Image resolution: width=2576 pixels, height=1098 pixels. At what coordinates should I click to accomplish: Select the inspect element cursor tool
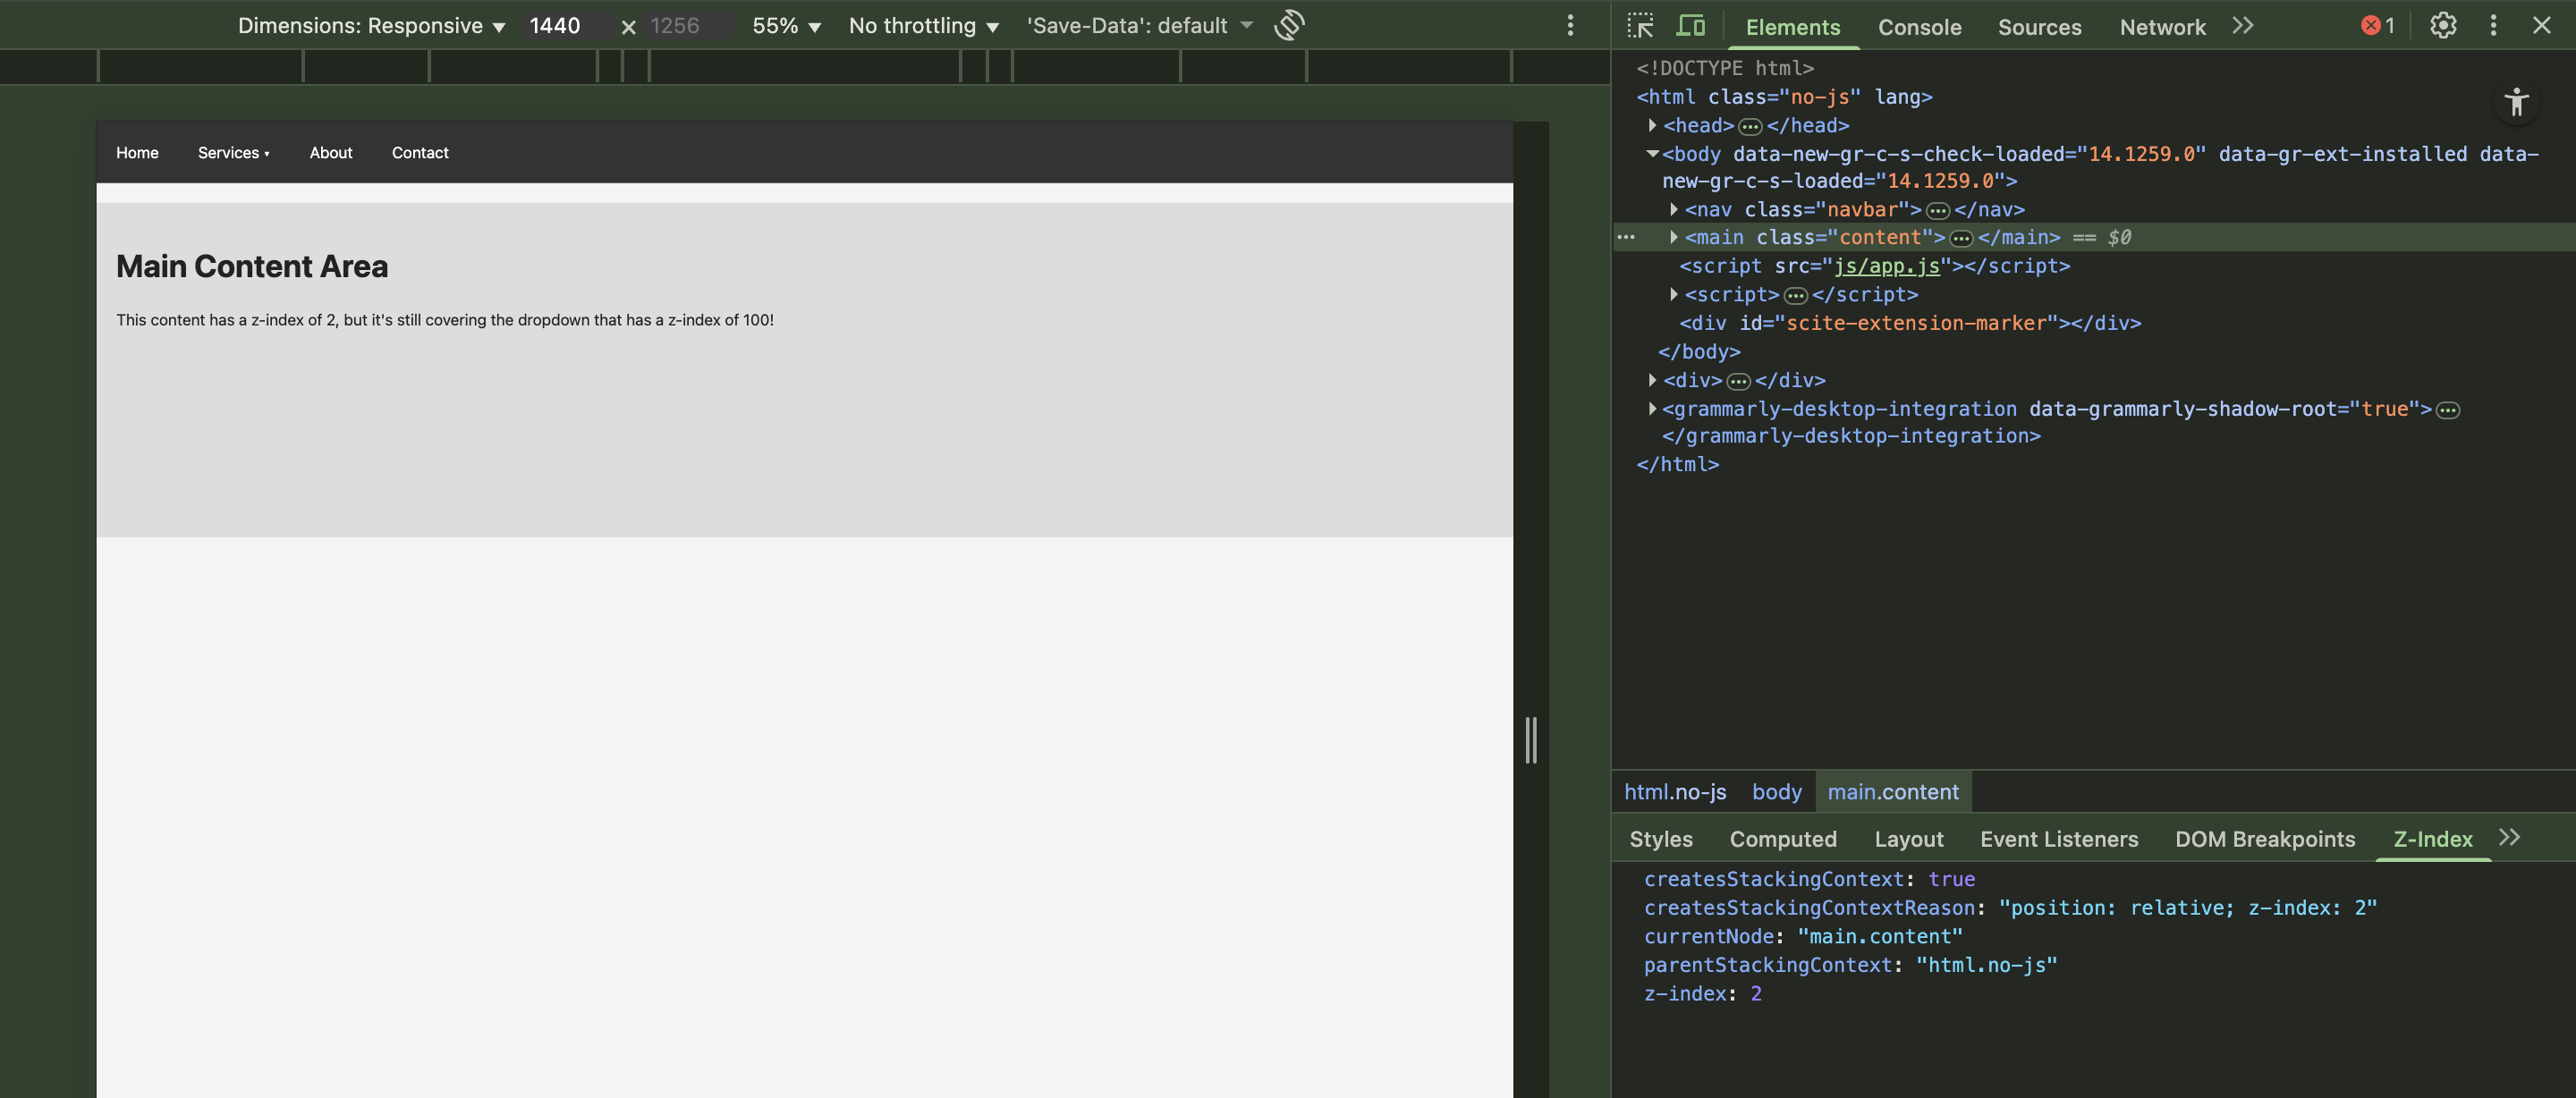(x=1640, y=25)
